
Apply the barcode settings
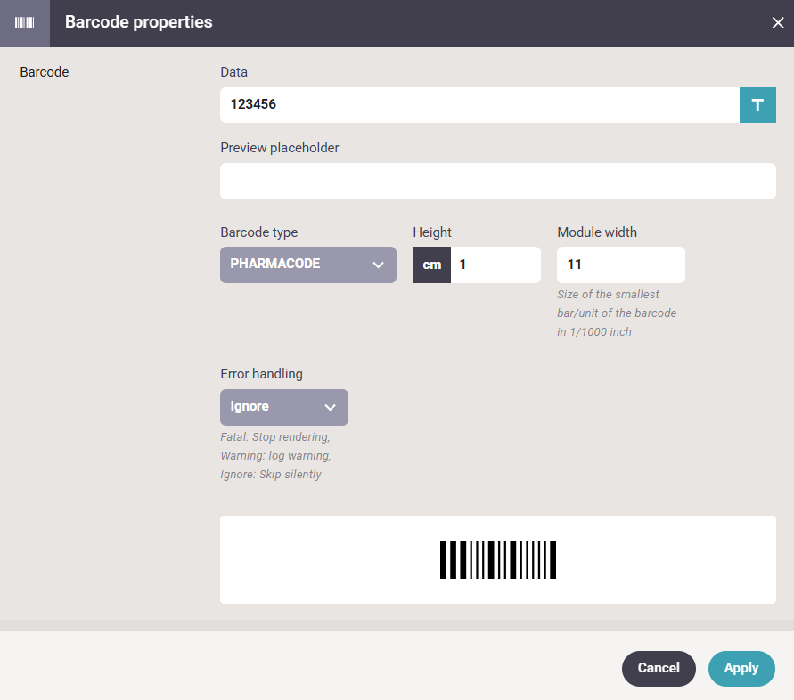[x=741, y=668]
